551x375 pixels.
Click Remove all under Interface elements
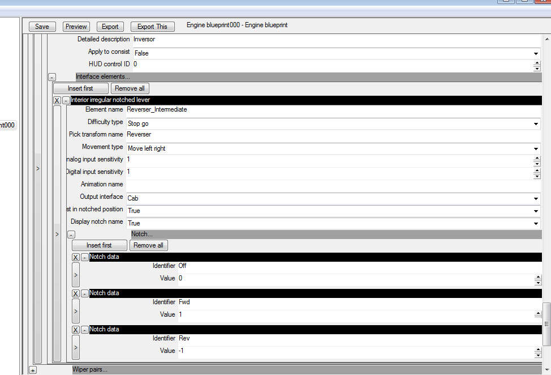coord(130,88)
